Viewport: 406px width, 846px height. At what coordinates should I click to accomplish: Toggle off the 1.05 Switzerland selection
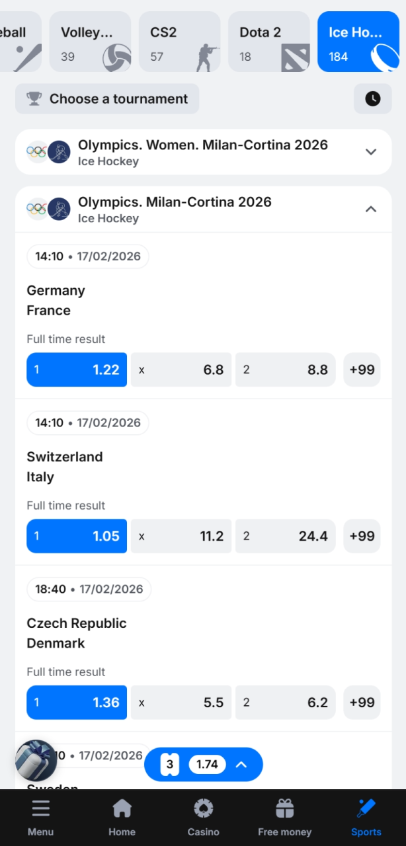pyautogui.click(x=76, y=536)
